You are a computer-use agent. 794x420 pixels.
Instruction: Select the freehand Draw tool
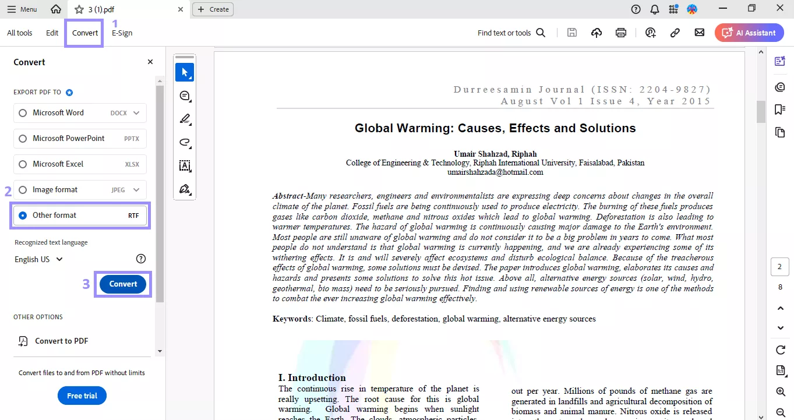click(185, 142)
